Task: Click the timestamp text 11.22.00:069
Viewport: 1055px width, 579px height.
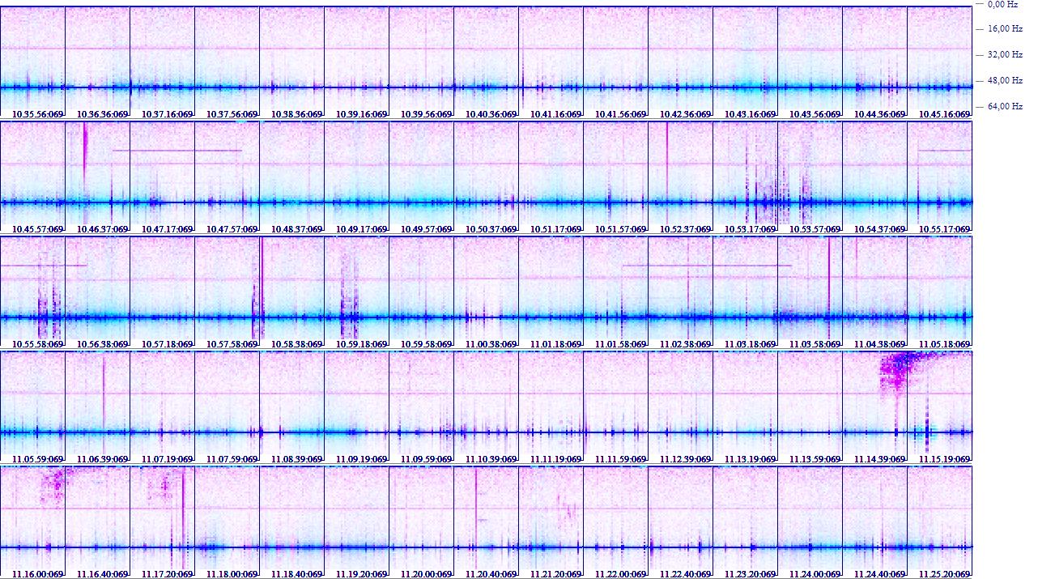Action: click(x=621, y=575)
